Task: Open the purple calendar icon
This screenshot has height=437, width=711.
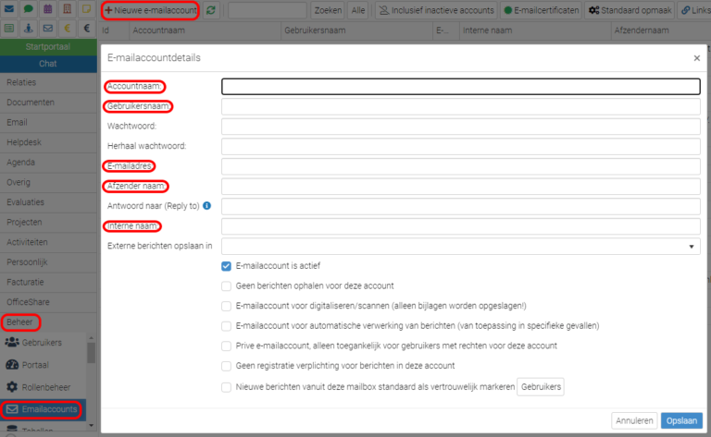Action: tap(47, 9)
